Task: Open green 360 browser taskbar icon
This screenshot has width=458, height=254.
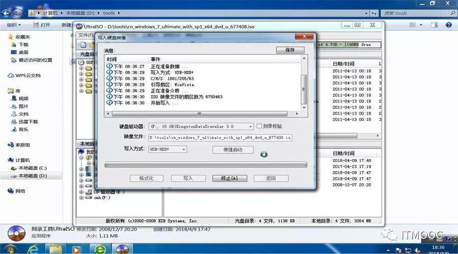Action: coord(100,249)
